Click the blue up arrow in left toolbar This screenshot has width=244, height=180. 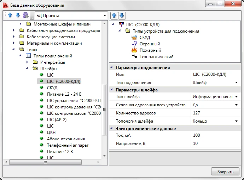[10, 16]
